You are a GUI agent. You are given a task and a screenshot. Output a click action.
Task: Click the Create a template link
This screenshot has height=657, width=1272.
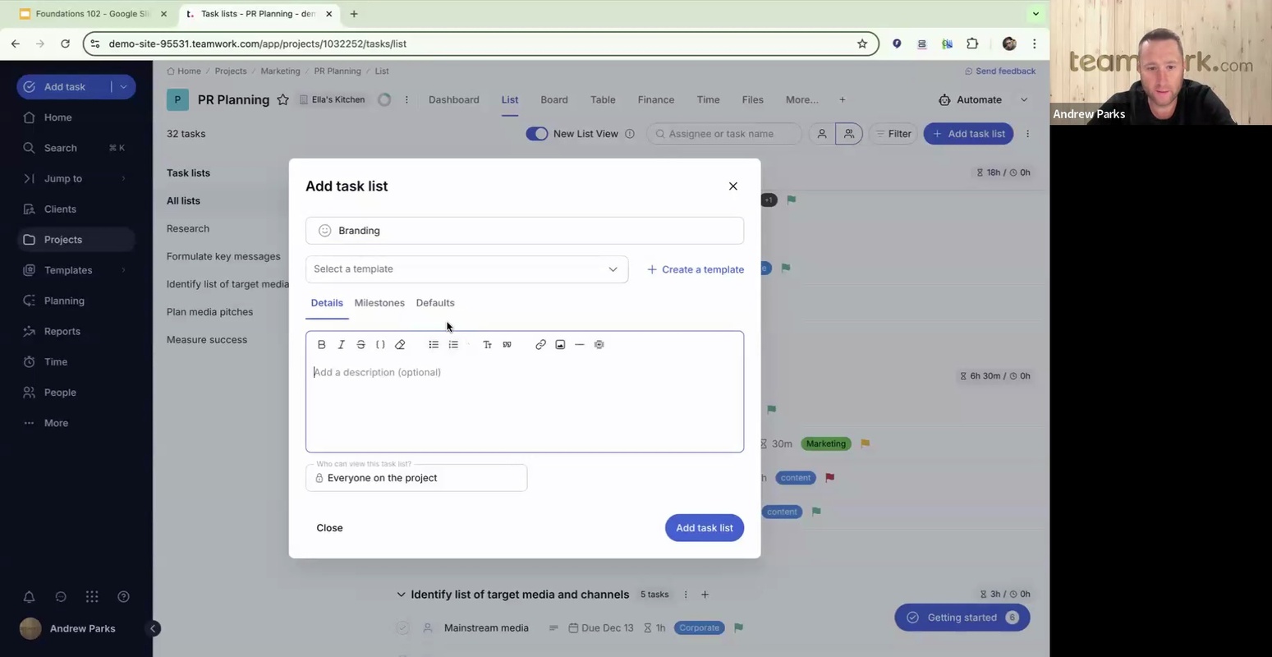pyautogui.click(x=696, y=269)
